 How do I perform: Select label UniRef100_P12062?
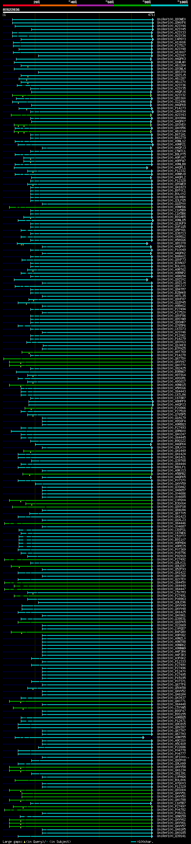point(171,336)
